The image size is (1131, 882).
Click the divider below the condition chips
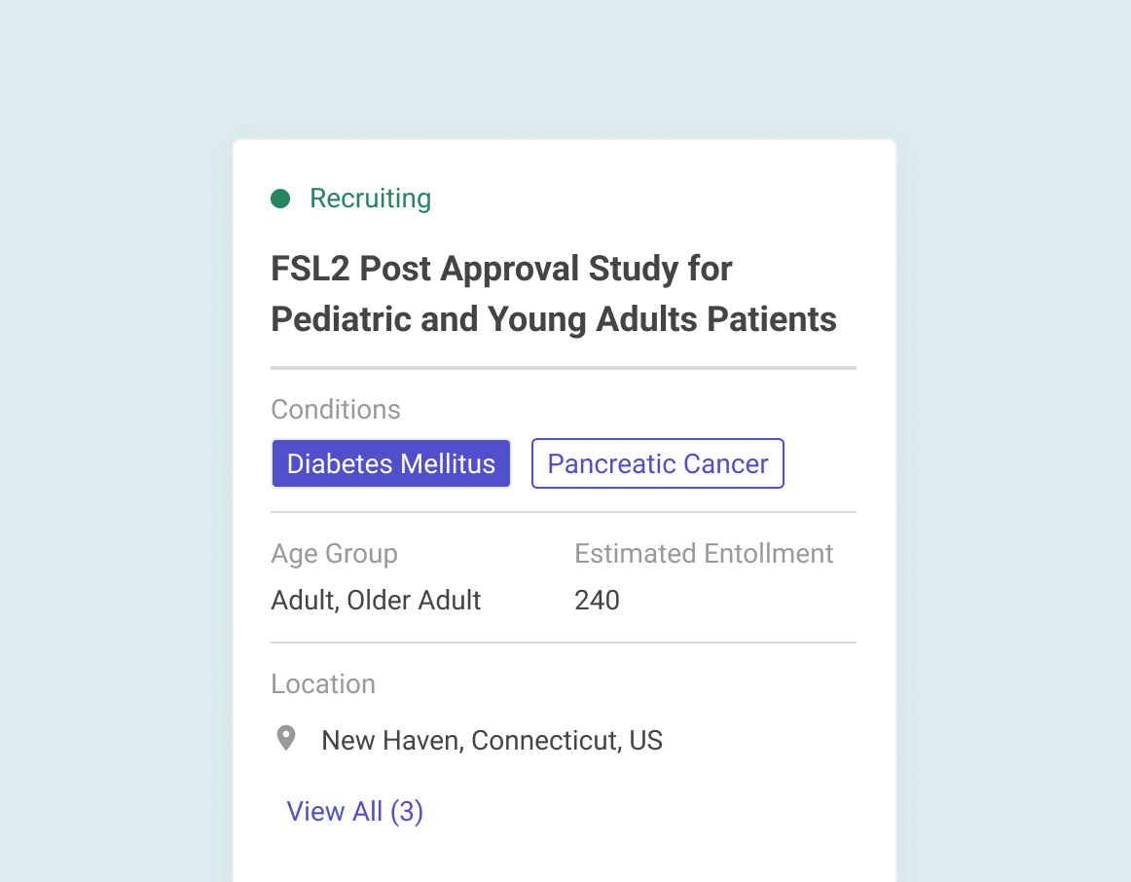[564, 512]
